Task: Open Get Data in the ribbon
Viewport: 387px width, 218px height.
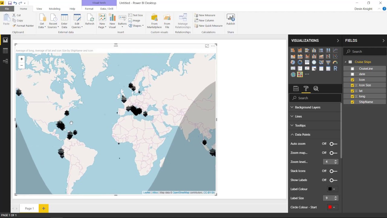Action: [x=41, y=19]
